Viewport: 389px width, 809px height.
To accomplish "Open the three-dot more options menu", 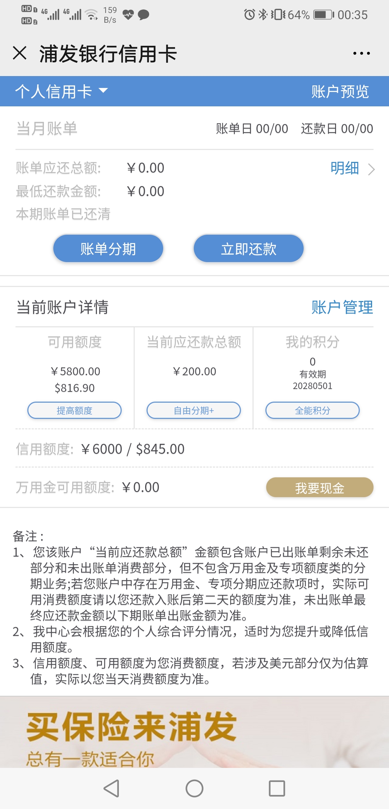I will 361,53.
